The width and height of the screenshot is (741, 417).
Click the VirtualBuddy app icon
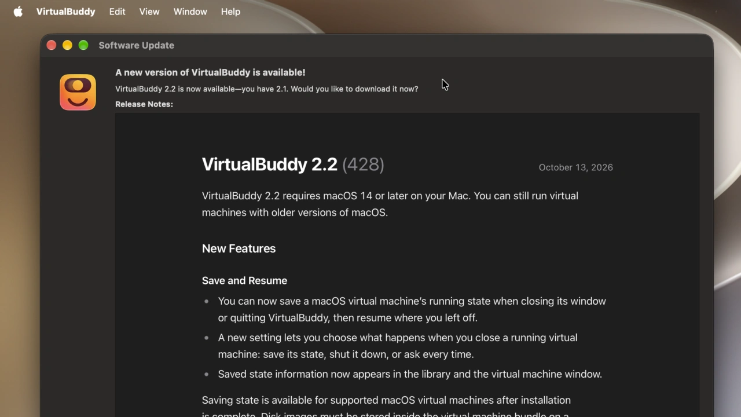pyautogui.click(x=78, y=92)
